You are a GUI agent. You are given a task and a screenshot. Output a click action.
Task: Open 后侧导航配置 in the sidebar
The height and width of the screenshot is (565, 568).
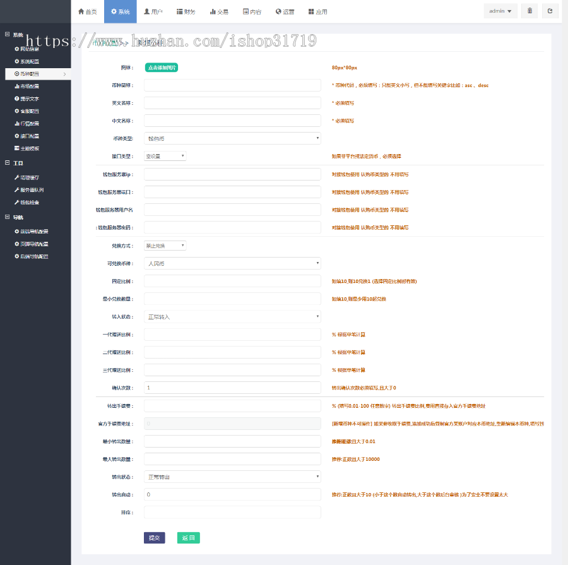click(x=31, y=256)
